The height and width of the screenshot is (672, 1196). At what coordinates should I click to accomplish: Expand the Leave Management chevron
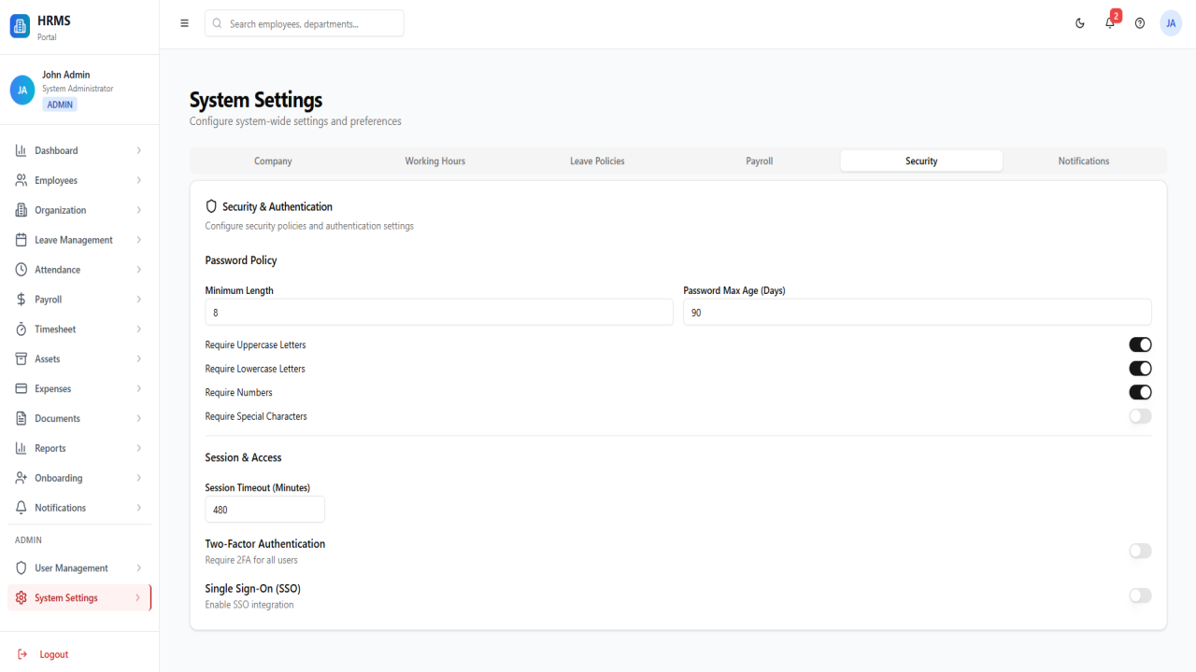point(138,240)
